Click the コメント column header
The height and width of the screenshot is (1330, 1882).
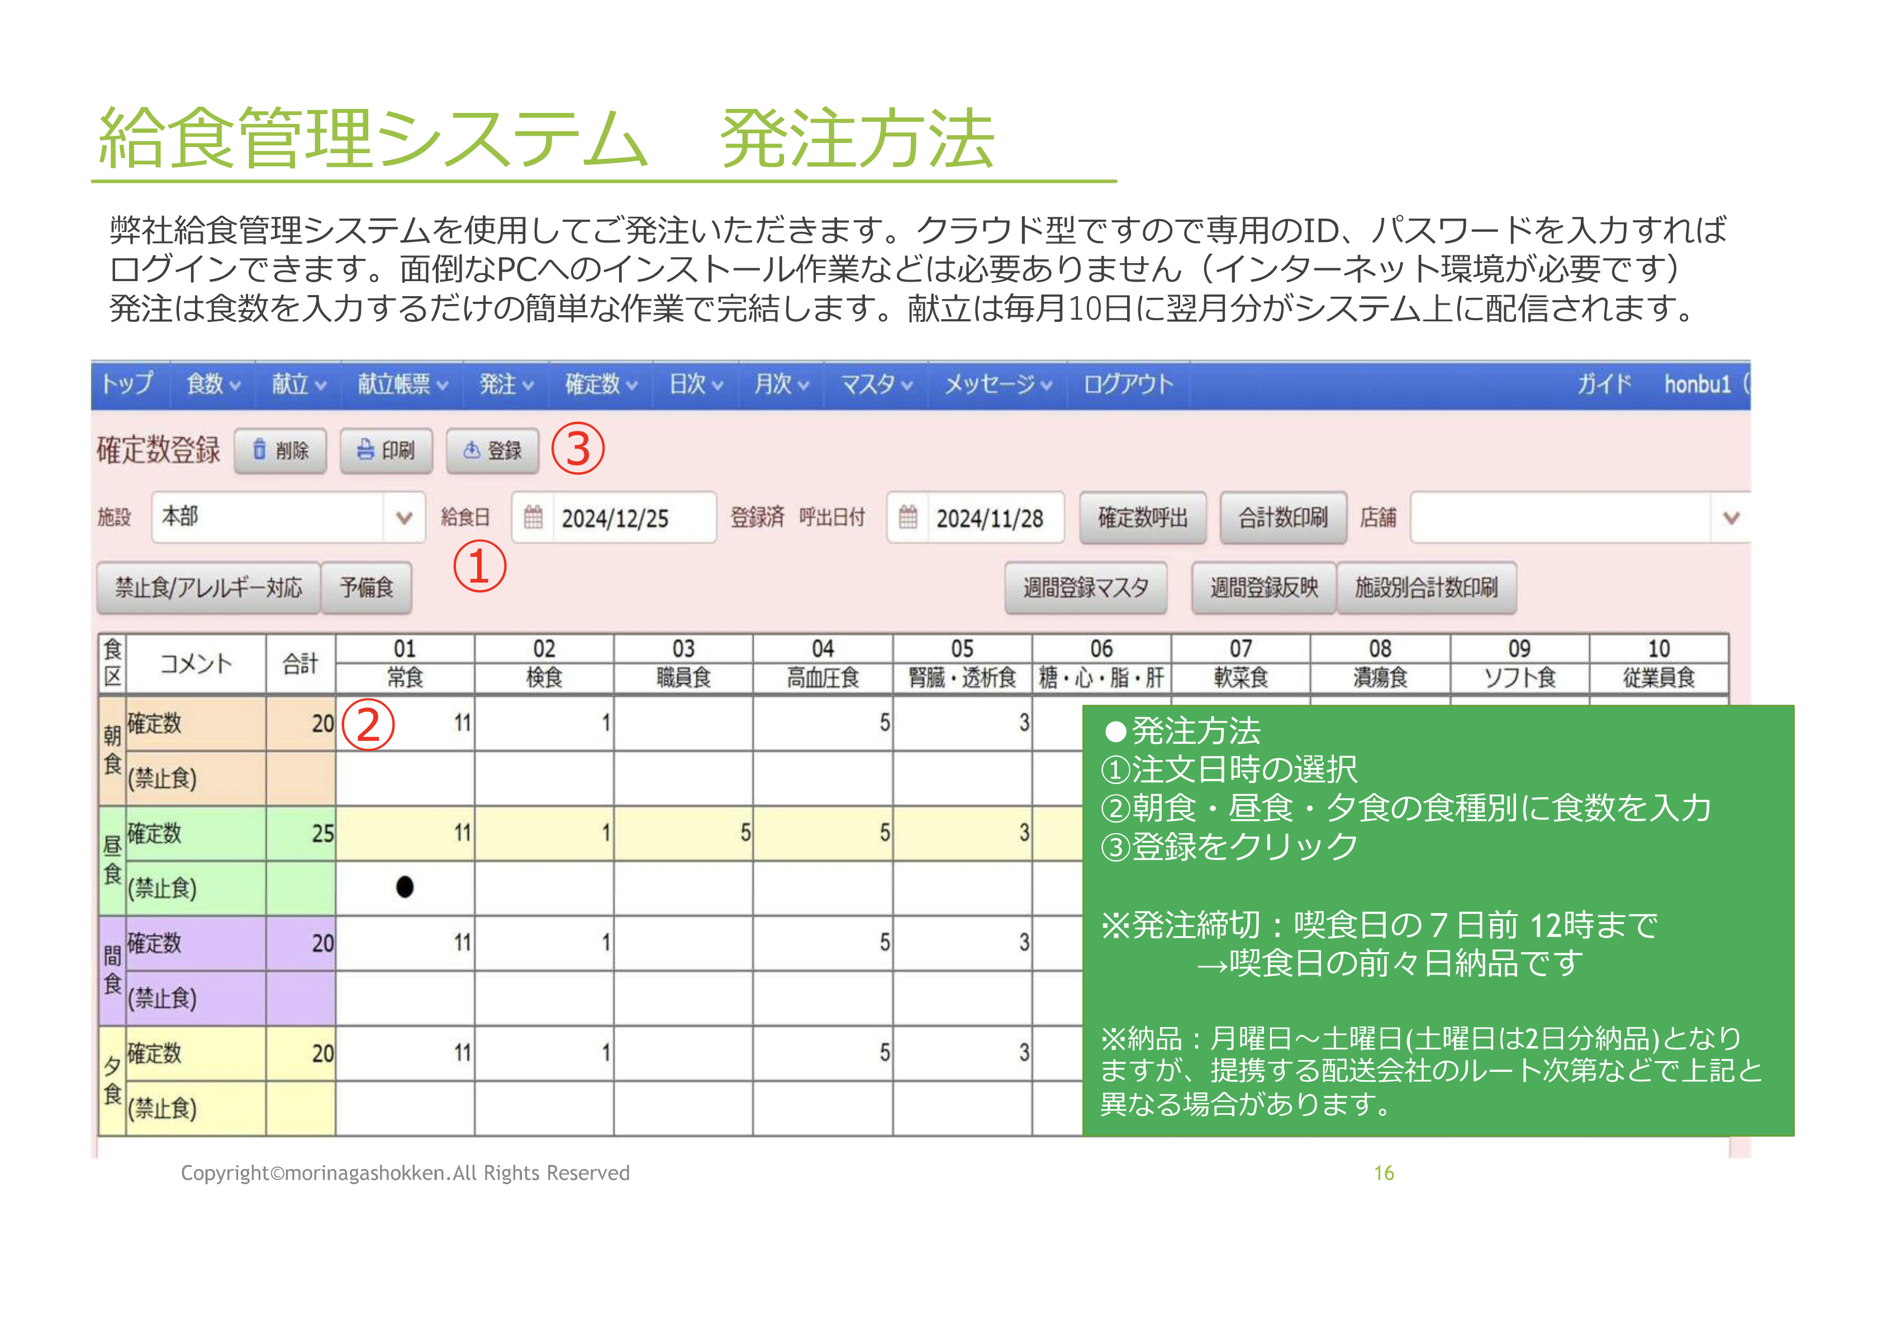coord(196,663)
